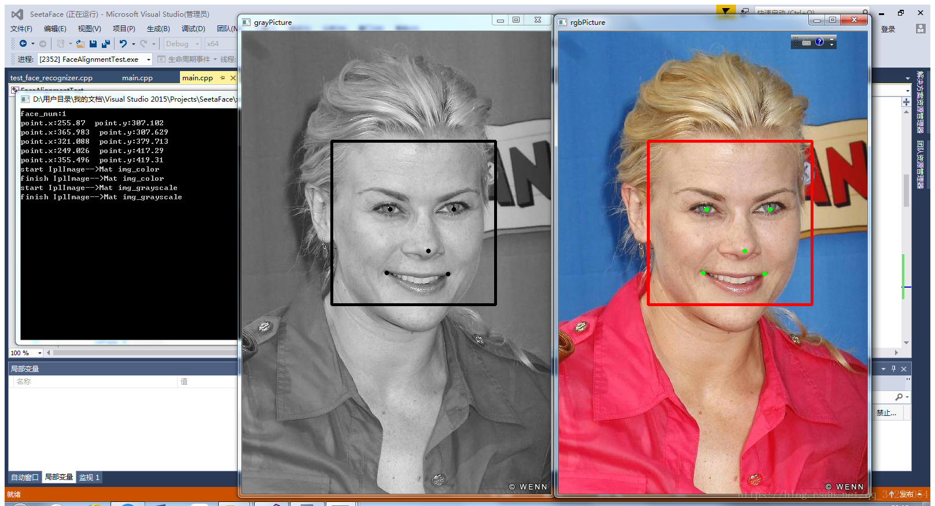Open the New Project dropdown arrow
935x506 pixels.
(71, 43)
